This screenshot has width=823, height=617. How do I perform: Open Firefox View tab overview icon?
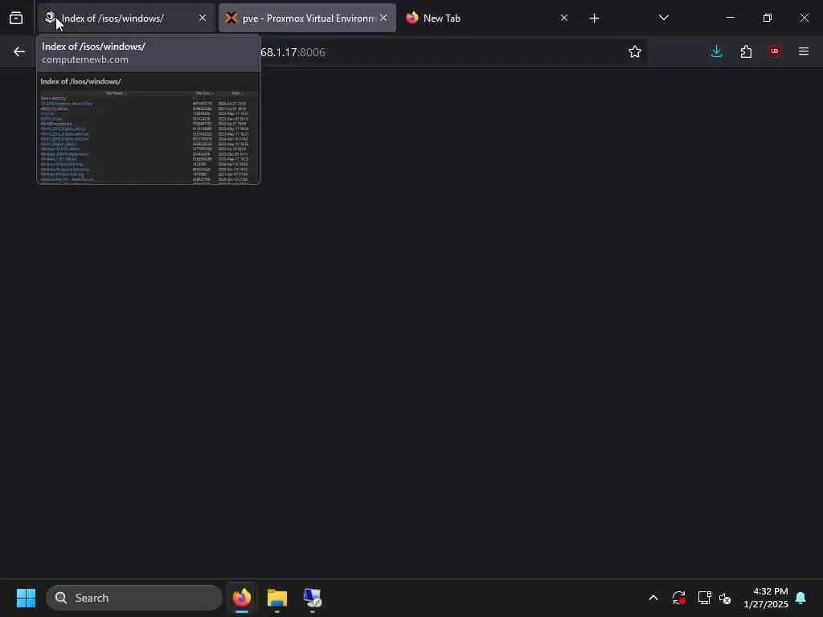click(16, 18)
